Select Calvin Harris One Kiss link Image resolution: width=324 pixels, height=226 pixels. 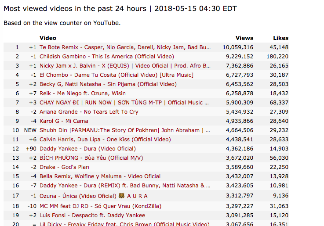click(105, 140)
